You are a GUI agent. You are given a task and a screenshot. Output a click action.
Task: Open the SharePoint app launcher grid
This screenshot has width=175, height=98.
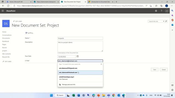coord(3,11)
